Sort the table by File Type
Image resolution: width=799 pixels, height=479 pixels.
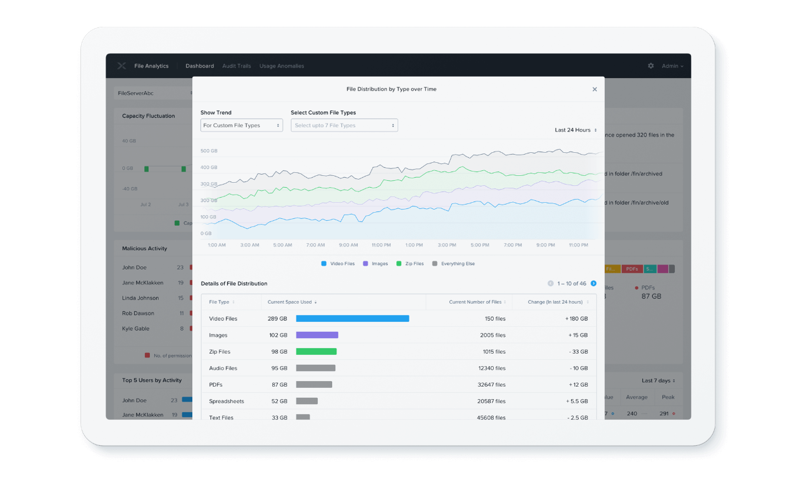222,301
